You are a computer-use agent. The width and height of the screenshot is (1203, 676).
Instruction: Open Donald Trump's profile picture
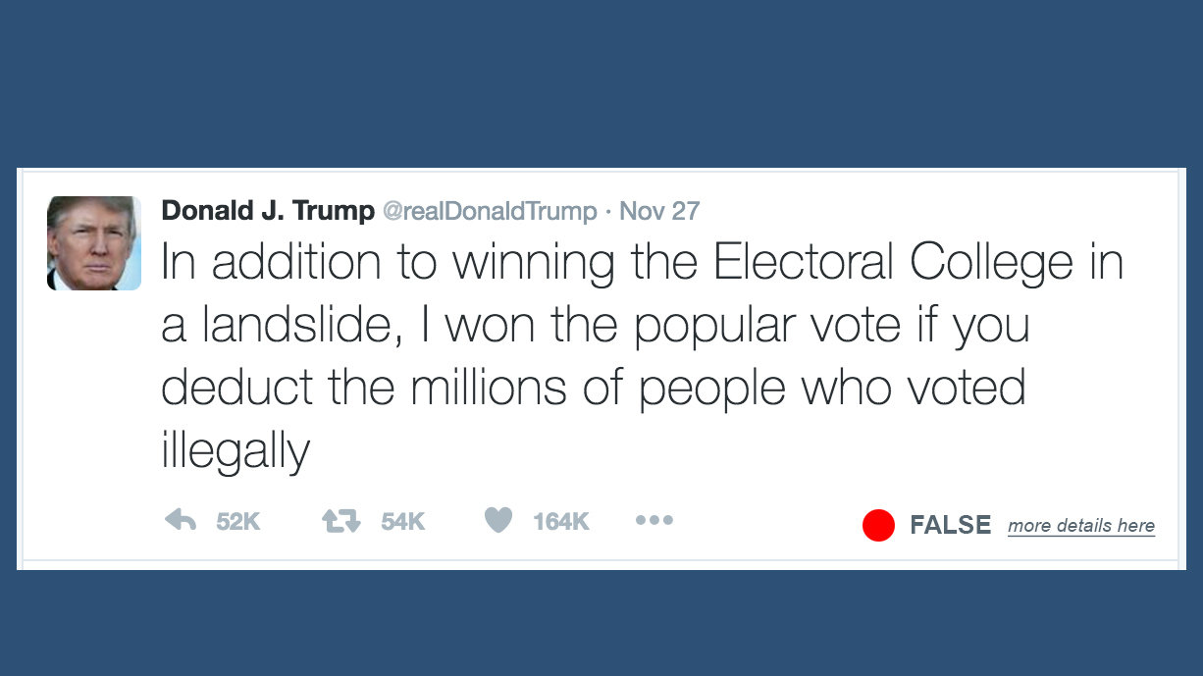(x=93, y=242)
